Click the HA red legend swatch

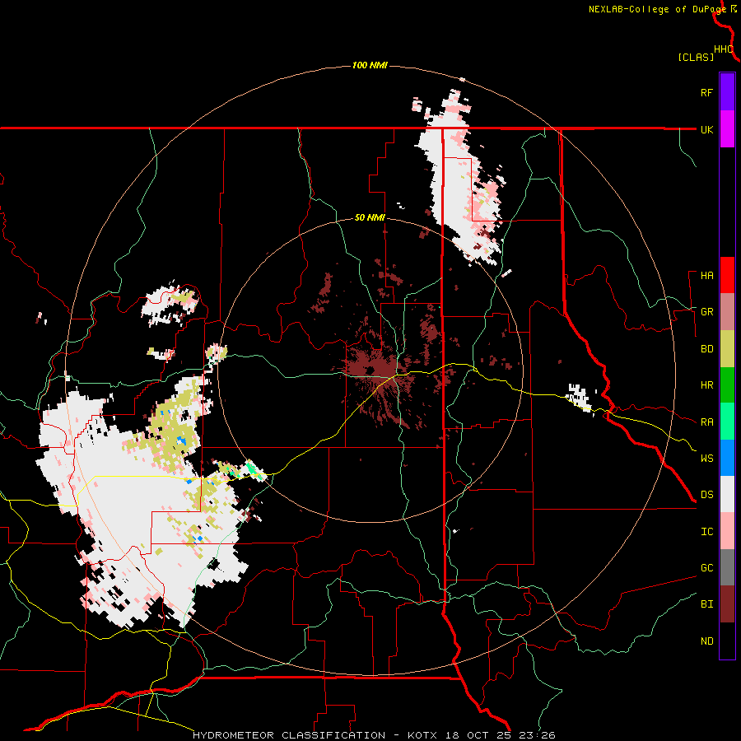coord(727,275)
